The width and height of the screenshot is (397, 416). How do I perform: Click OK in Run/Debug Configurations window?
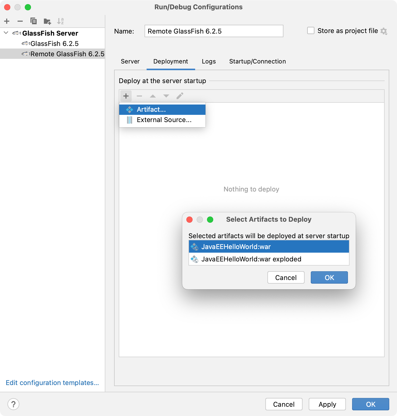[x=371, y=404]
